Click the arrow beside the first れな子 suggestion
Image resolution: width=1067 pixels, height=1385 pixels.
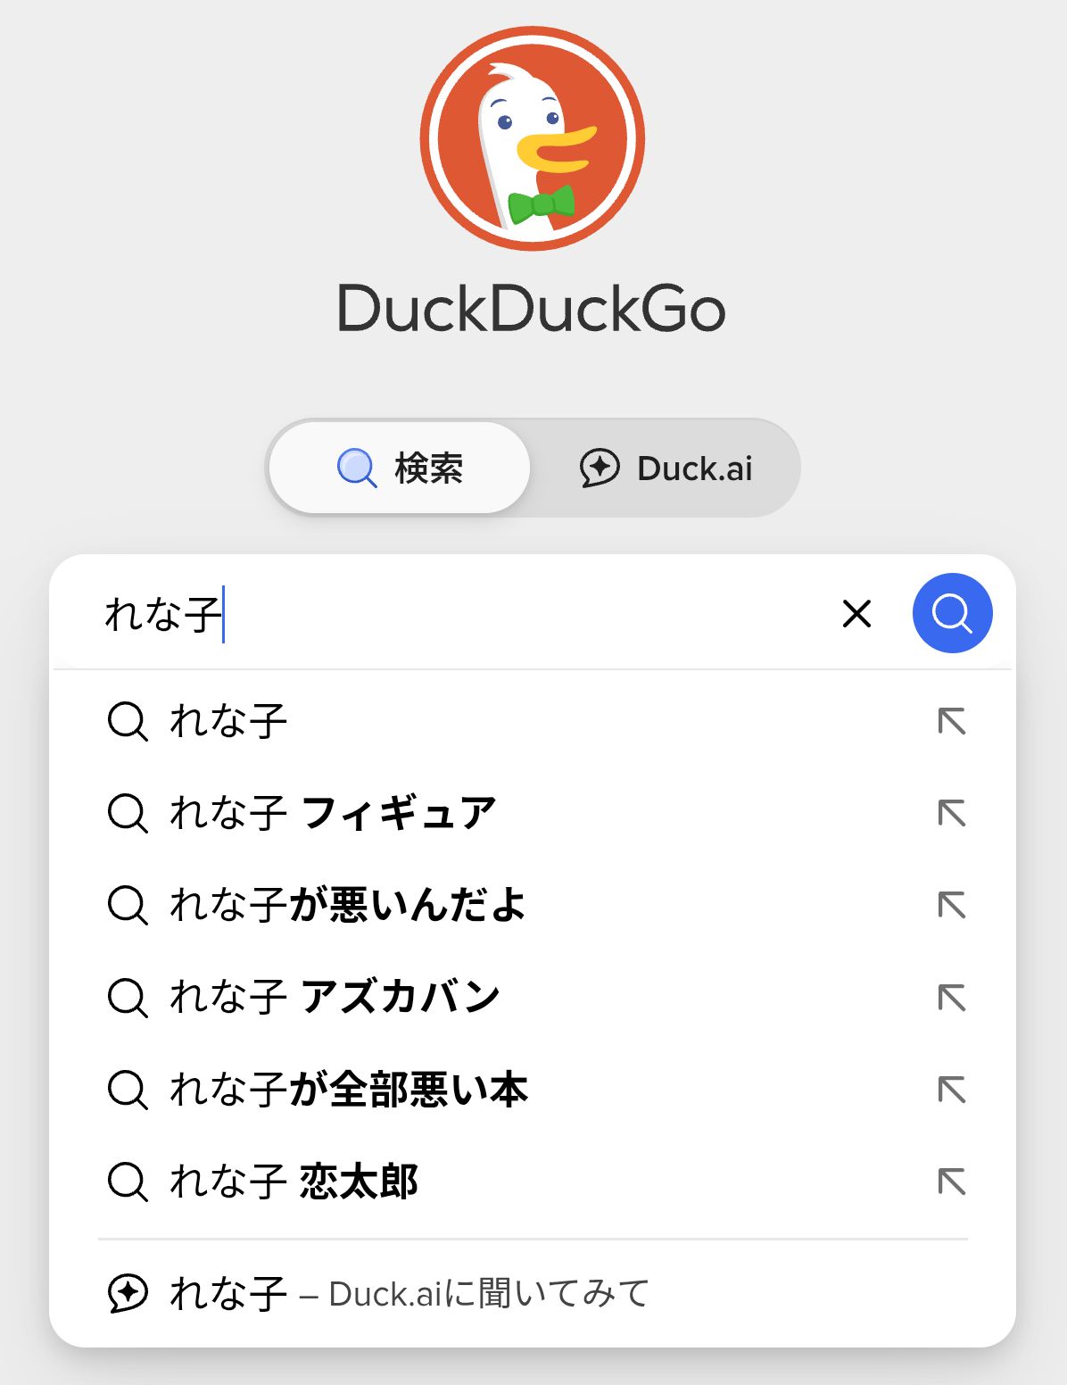click(x=952, y=721)
